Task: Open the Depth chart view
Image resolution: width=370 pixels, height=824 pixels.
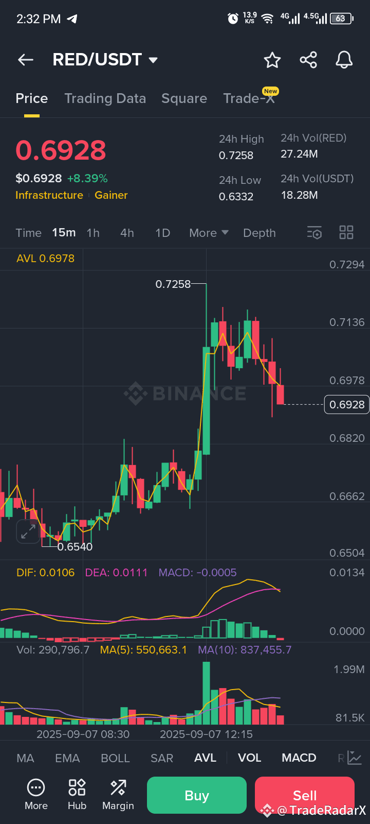Action: pos(260,233)
